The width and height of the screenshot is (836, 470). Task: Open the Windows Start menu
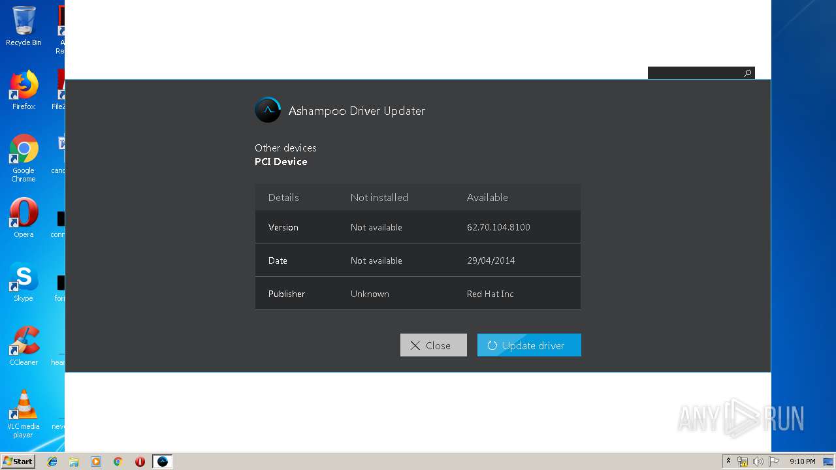[18, 462]
